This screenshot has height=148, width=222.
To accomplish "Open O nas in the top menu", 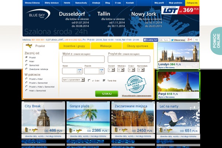I will [x=118, y=3].
